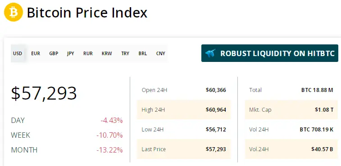Click the DAY change -4.43% value
Screen dimensions: 341x166
112,120
